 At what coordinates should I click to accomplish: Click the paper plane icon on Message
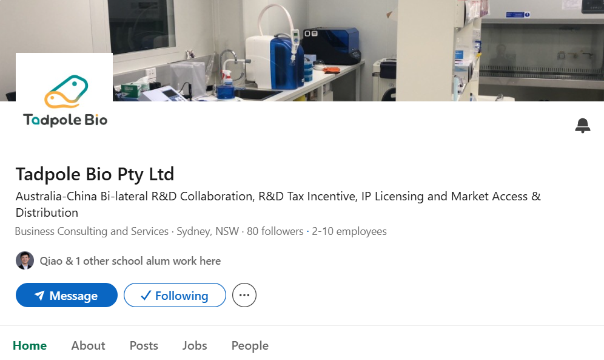click(39, 296)
